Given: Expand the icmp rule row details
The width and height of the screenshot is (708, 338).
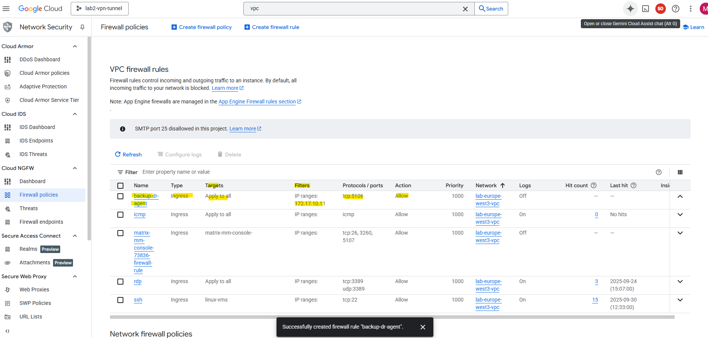Looking at the screenshot, I should [x=680, y=215].
